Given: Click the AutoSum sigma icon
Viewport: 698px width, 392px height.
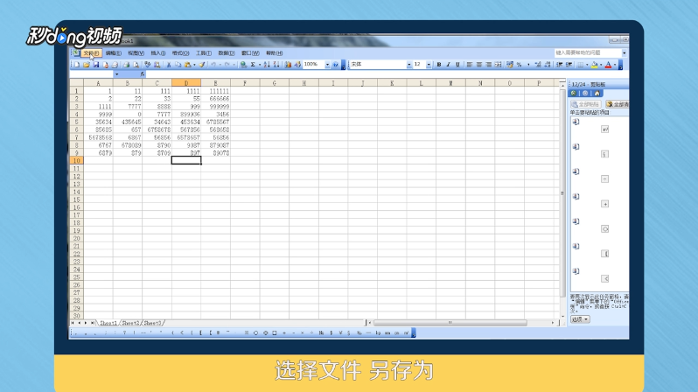Looking at the screenshot, I should point(253,65).
